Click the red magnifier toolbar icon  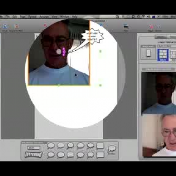(45, 26)
